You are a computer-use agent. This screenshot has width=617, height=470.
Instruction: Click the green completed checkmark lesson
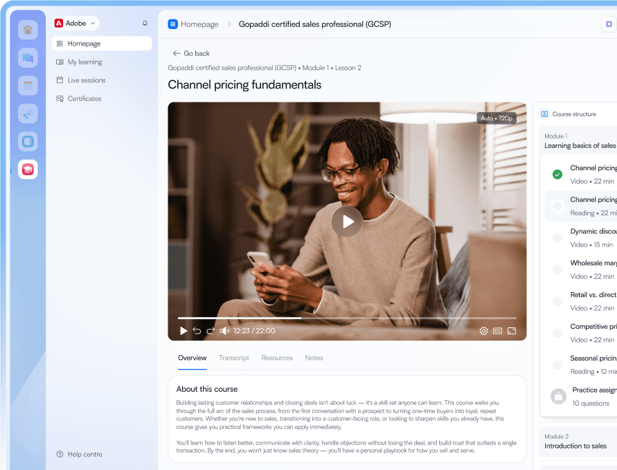(557, 174)
